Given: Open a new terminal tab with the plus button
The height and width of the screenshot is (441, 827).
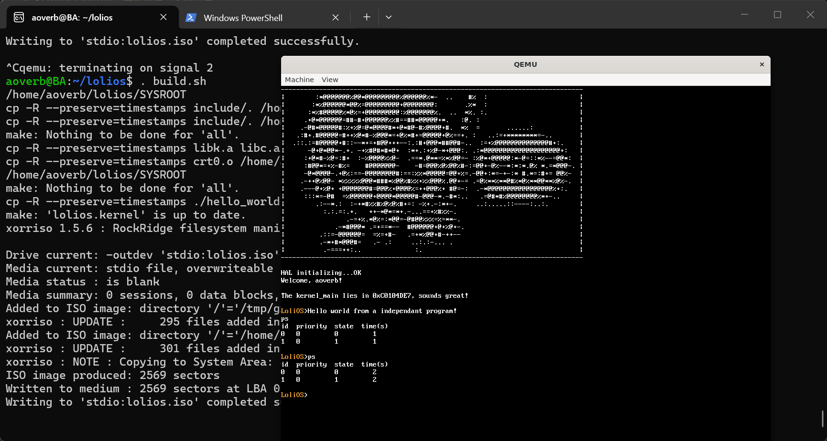Looking at the screenshot, I should point(367,17).
